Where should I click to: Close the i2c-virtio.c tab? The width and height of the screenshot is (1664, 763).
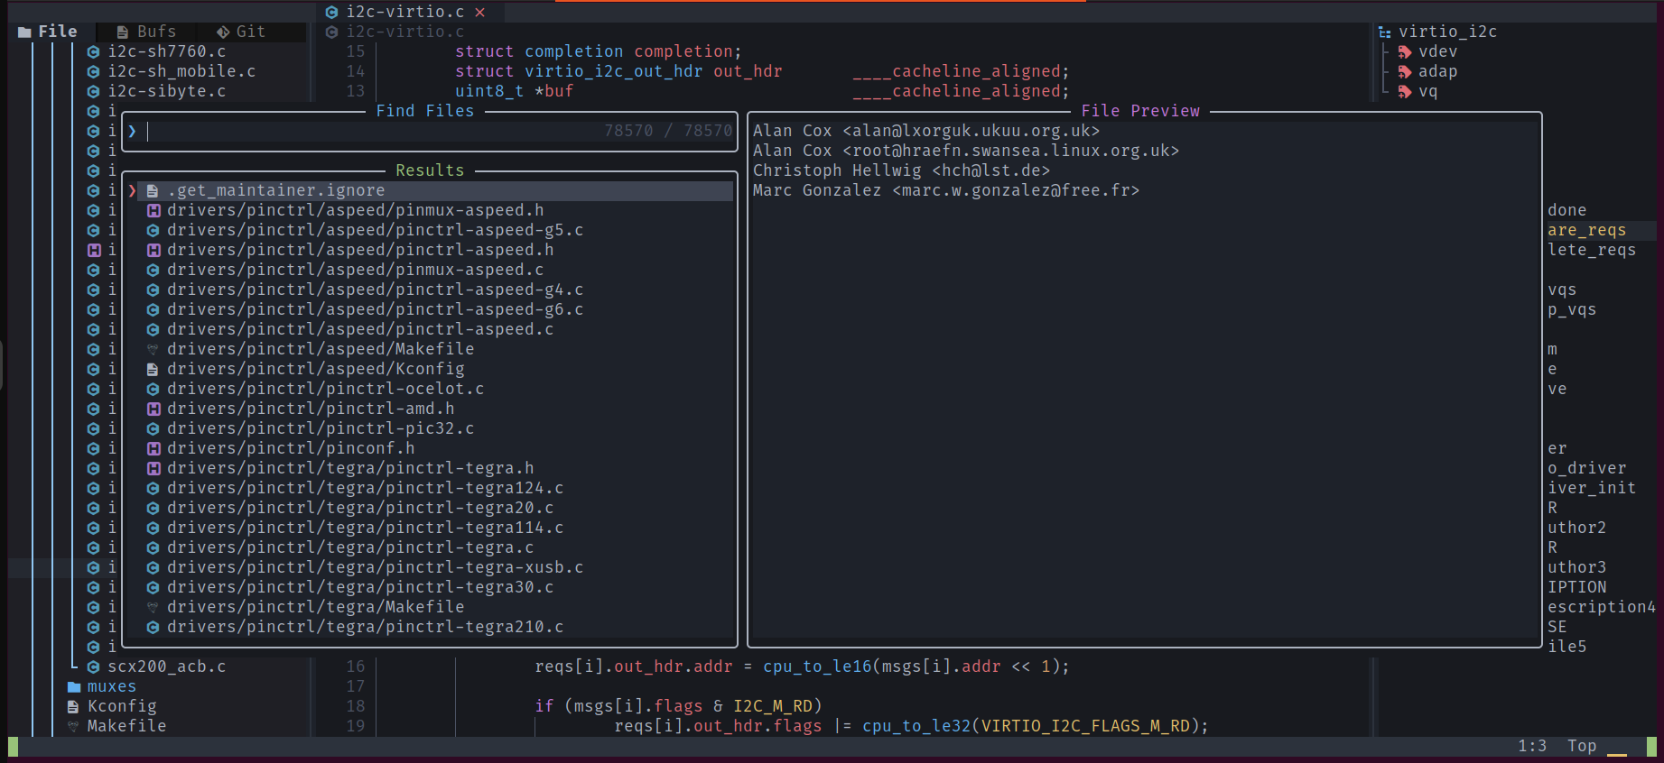(x=480, y=12)
